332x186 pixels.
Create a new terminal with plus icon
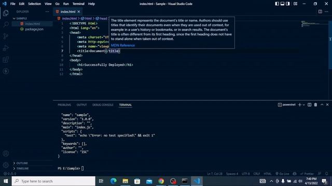click(x=300, y=105)
